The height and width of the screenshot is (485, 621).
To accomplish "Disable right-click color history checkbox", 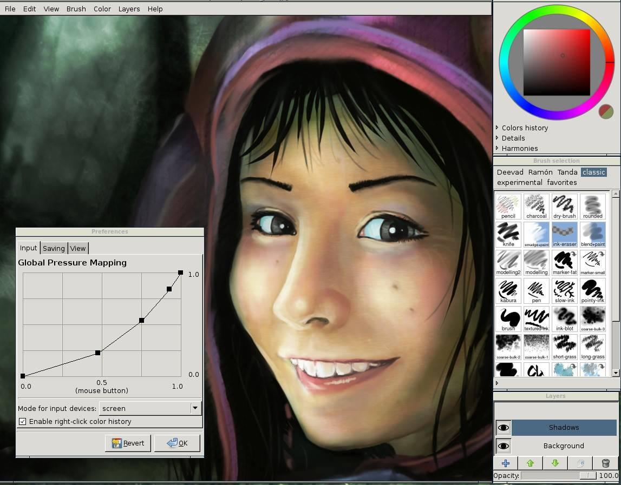I will (23, 421).
